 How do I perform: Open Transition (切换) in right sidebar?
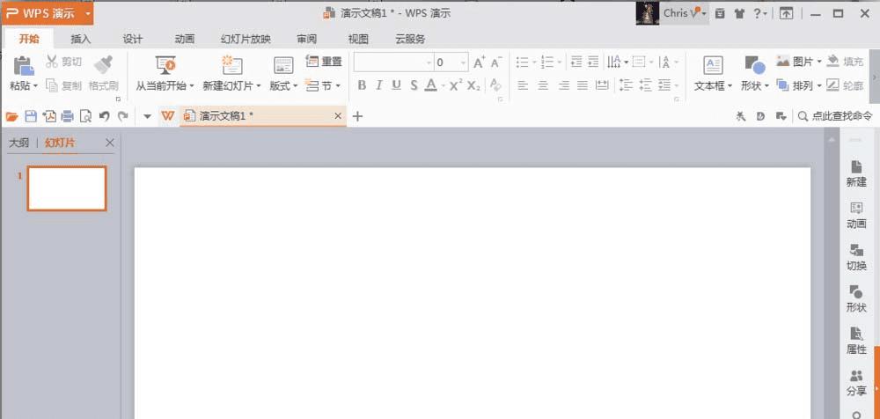pyautogui.click(x=856, y=257)
